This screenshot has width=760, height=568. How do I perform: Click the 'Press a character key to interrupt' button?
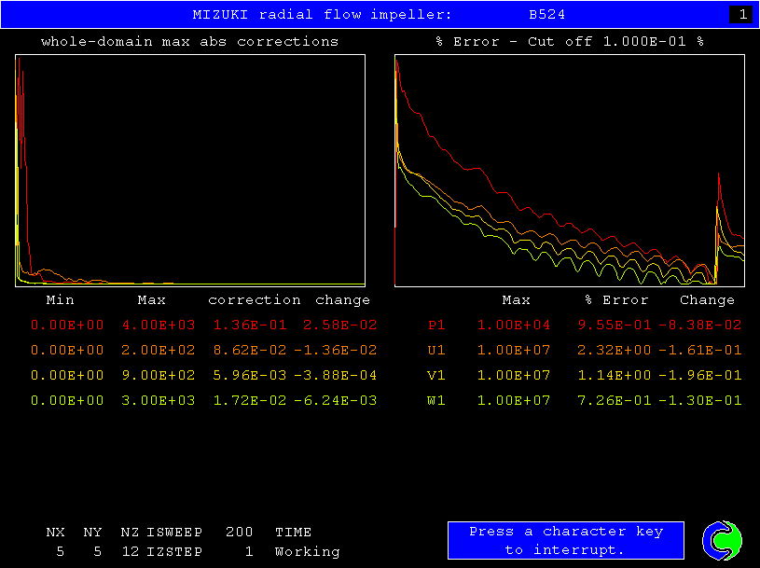coord(566,540)
